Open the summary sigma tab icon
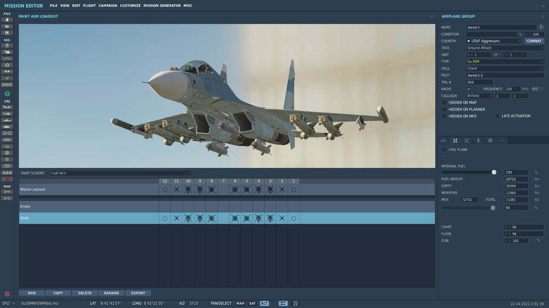Image resolution: width=549 pixels, height=308 pixels. click(x=478, y=140)
